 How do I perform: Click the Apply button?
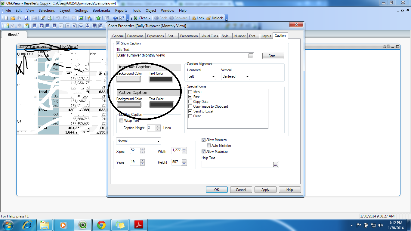[x=265, y=190]
